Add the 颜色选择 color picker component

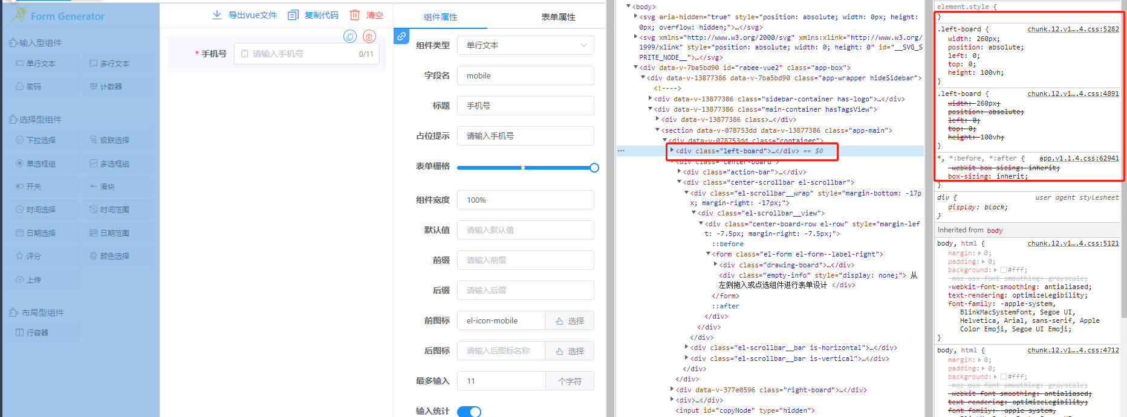point(117,256)
